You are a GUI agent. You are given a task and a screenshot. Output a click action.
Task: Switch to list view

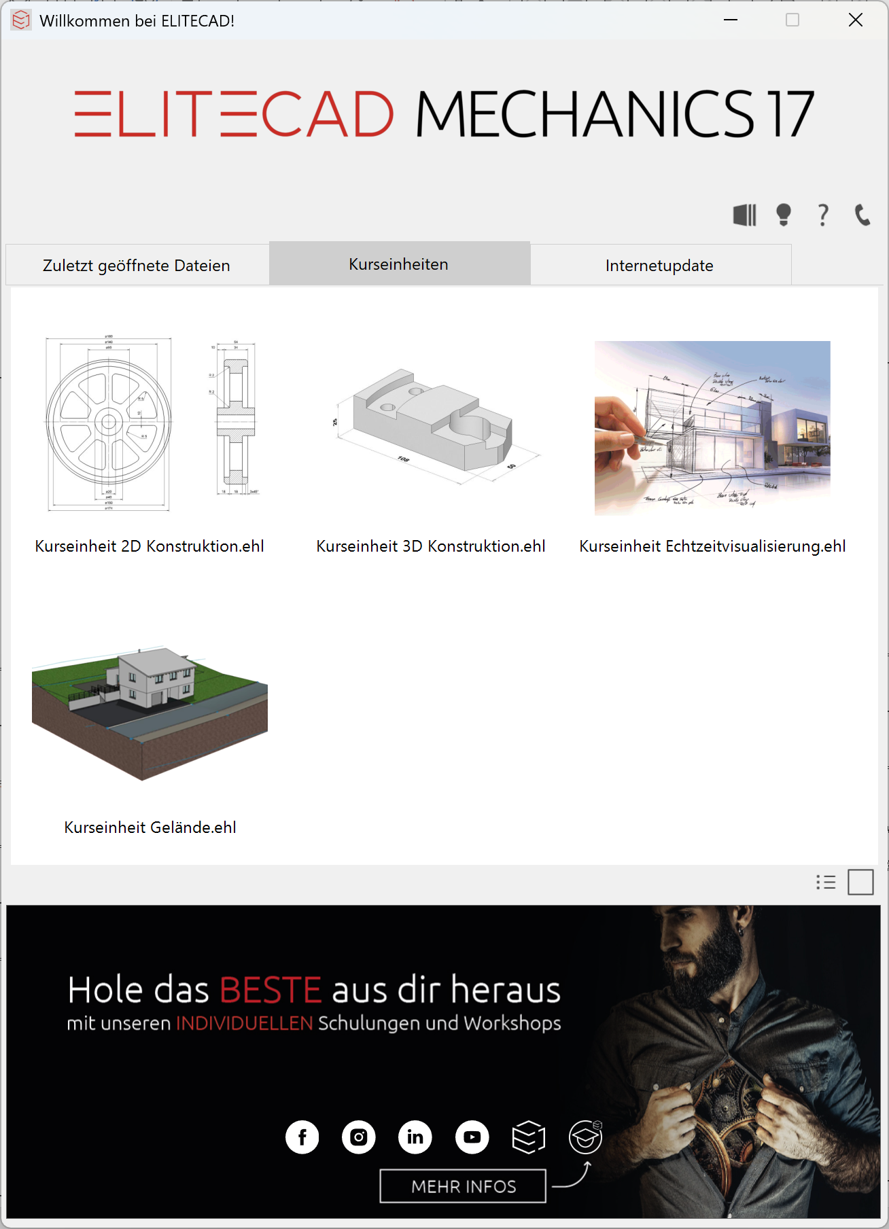[x=826, y=883]
